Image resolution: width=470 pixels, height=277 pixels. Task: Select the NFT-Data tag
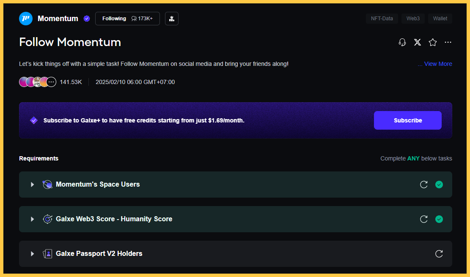[382, 19]
